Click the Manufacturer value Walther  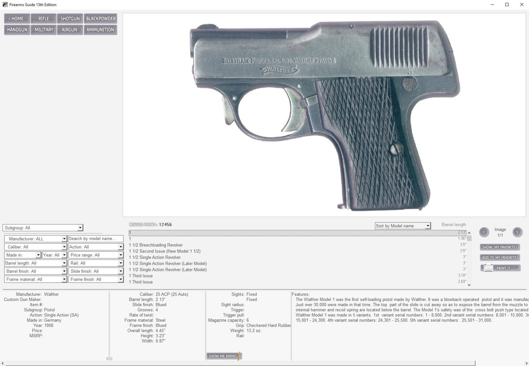[51, 294]
